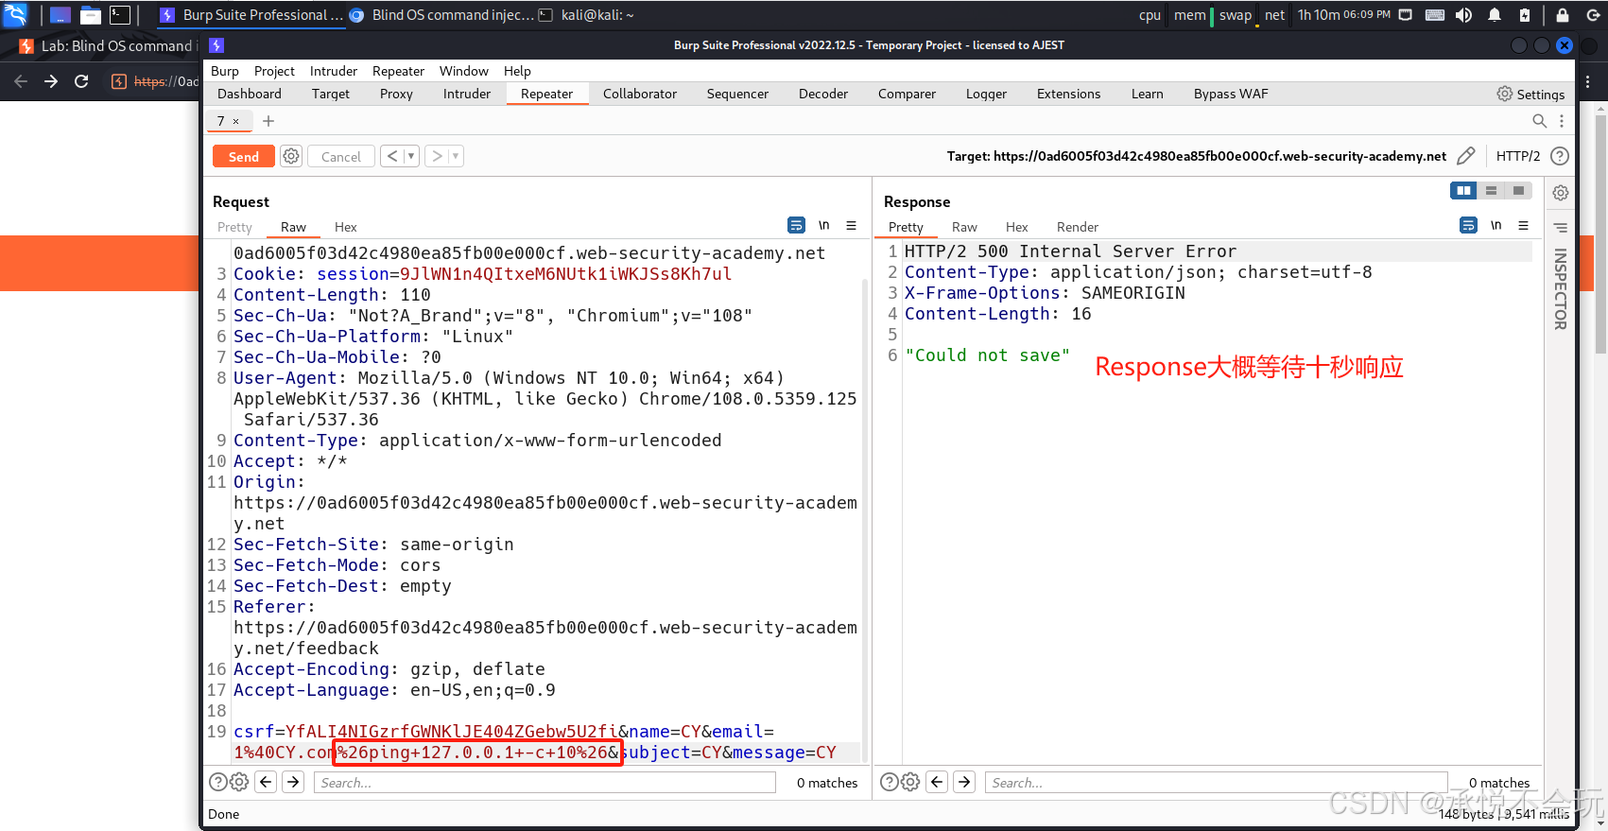Select combined tabbed layout view
Image resolution: width=1608 pixels, height=831 pixels.
(x=1518, y=190)
